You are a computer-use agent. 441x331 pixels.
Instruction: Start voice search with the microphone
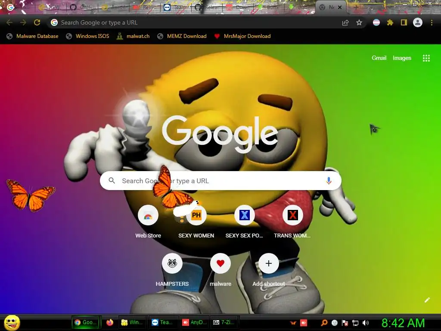329,181
